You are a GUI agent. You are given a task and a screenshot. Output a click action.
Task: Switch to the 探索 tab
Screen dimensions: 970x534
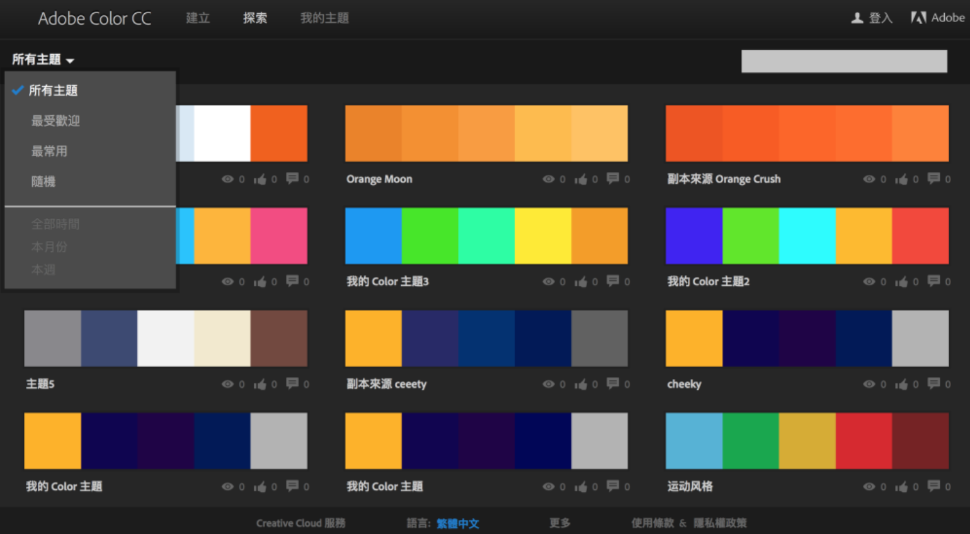(255, 18)
